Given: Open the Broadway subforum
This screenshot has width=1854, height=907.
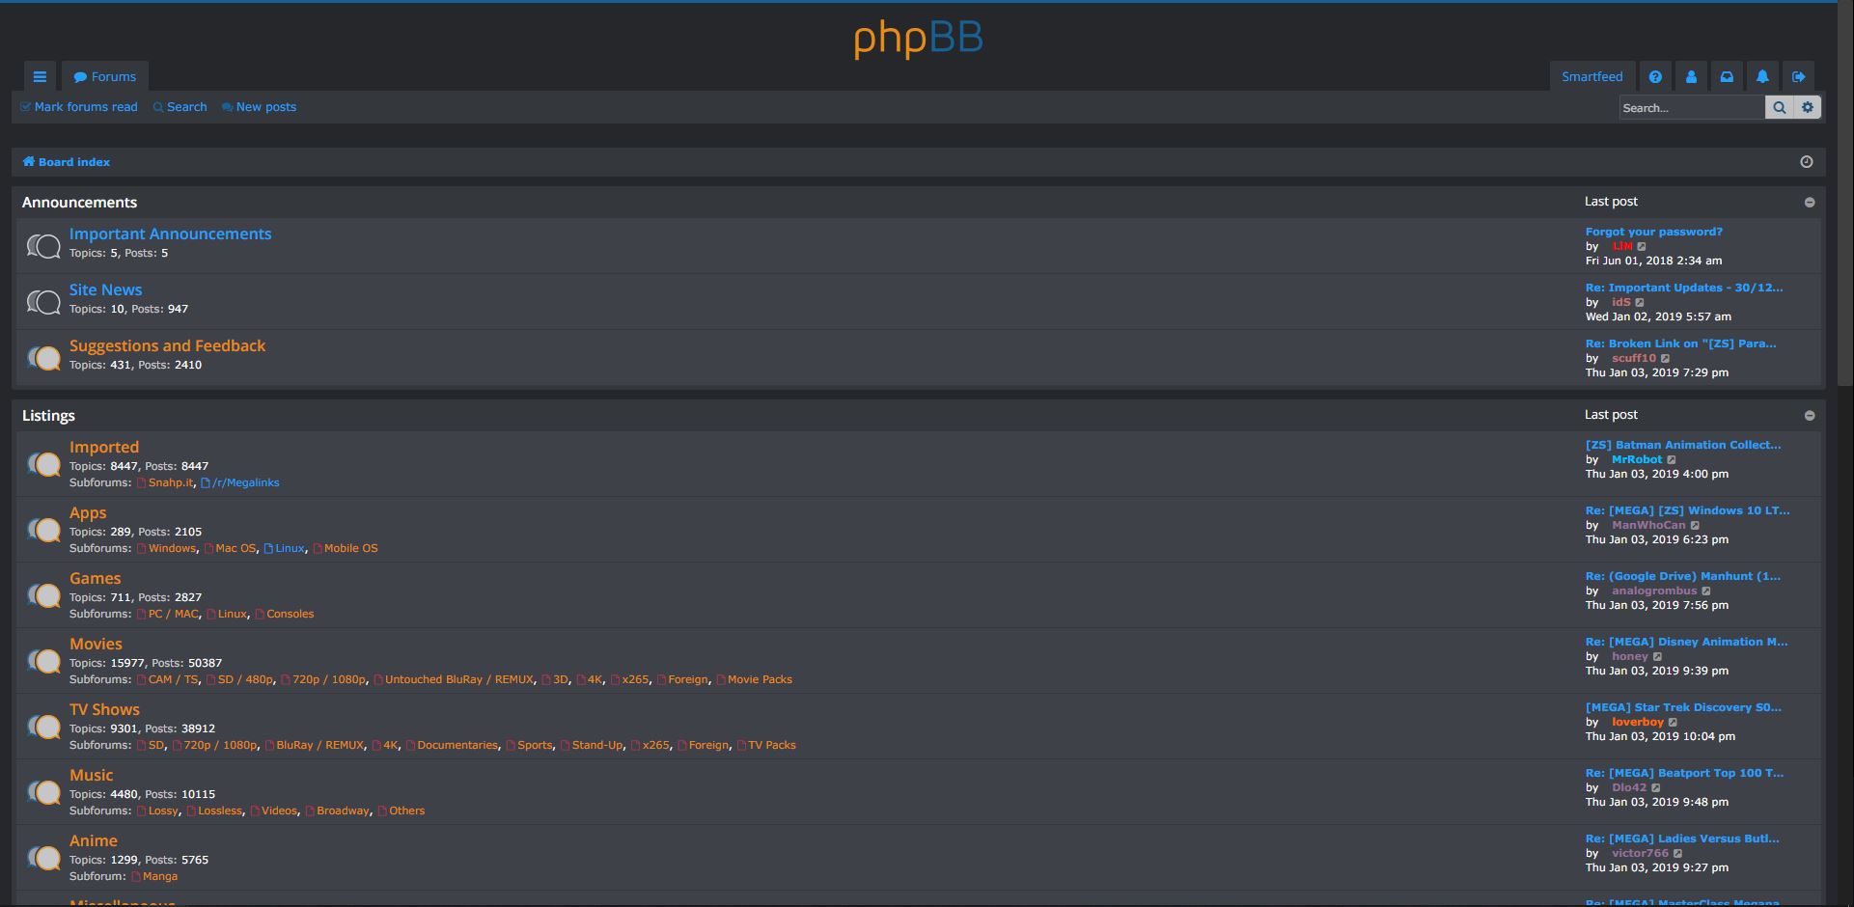Looking at the screenshot, I should point(338,811).
